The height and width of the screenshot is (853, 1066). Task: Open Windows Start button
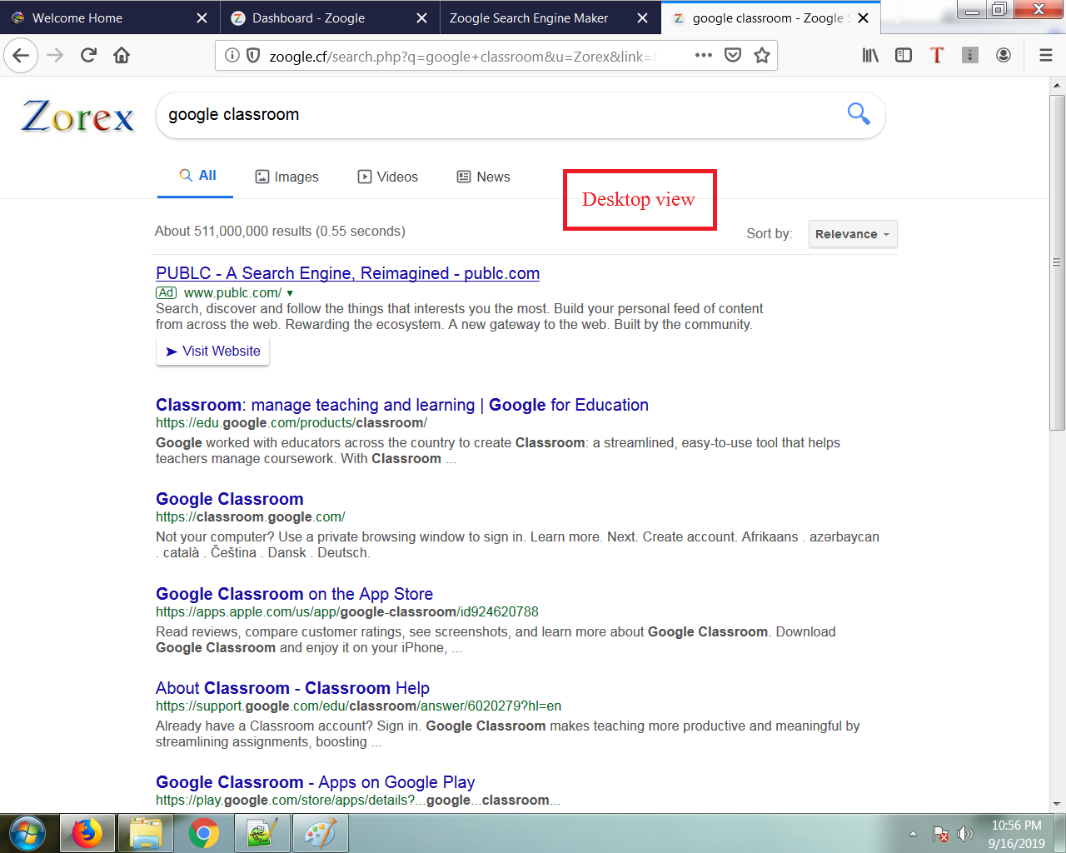27,833
